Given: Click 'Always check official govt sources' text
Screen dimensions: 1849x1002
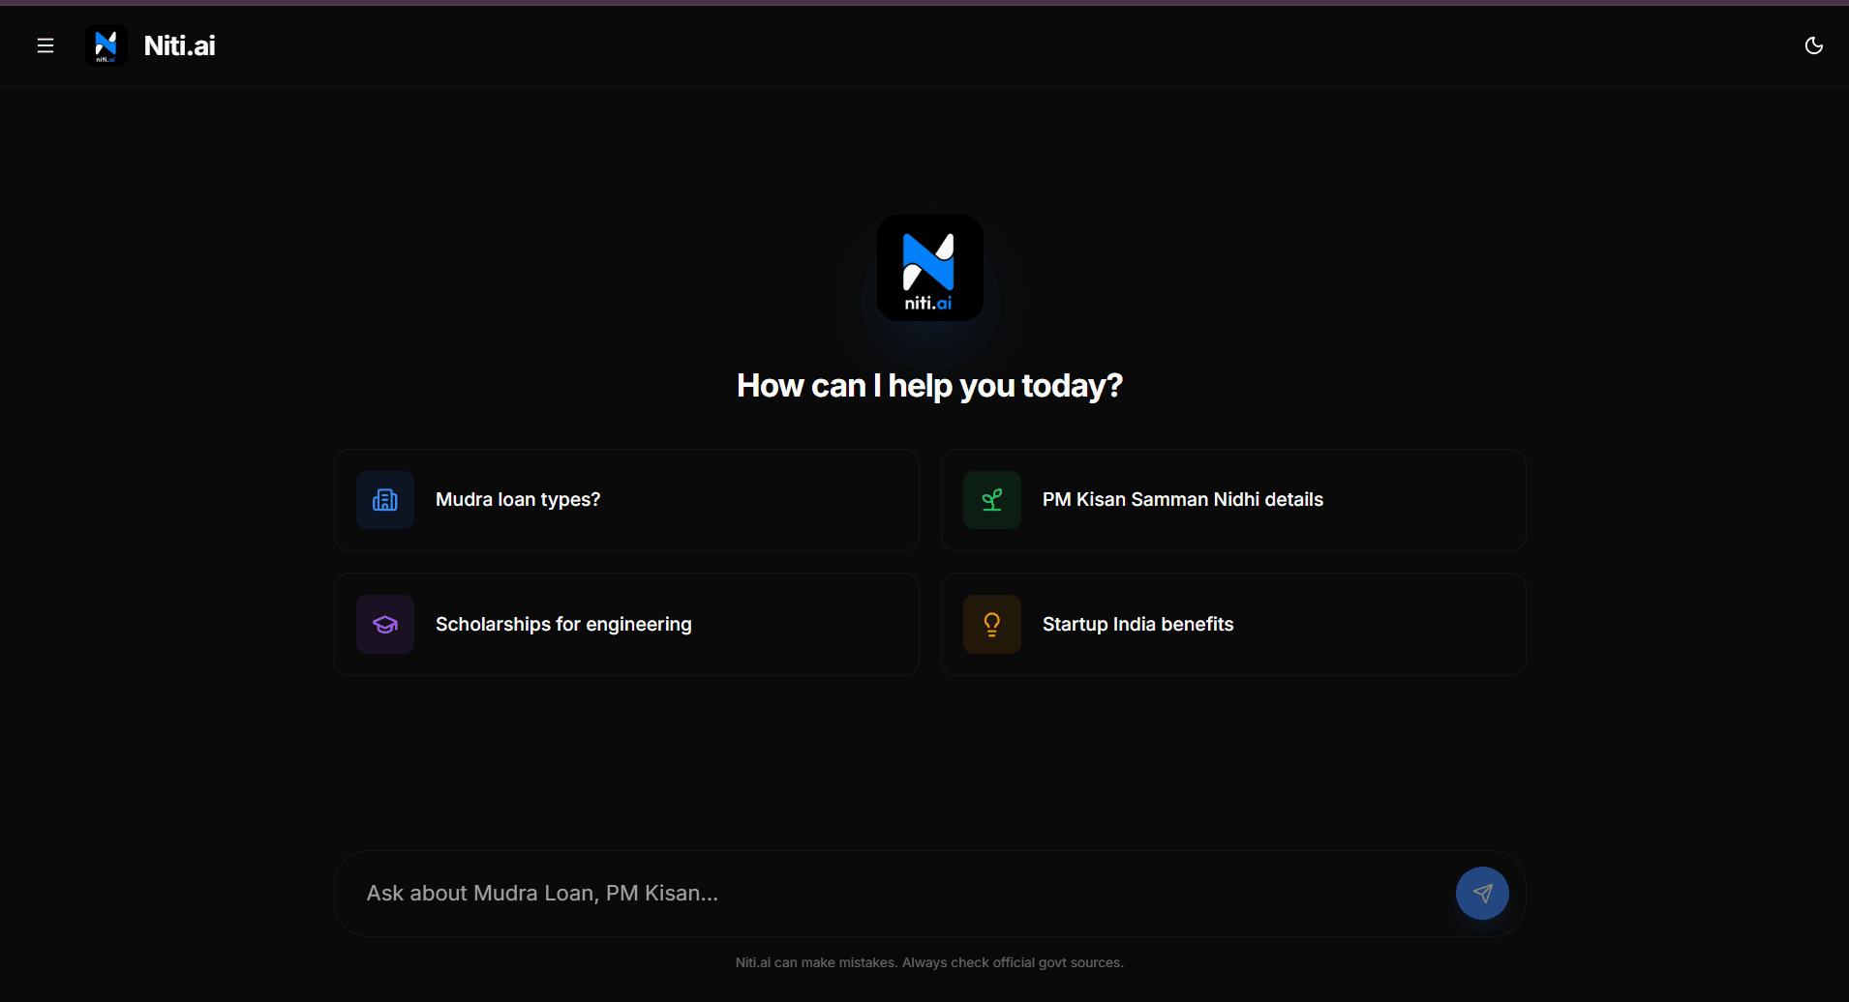Looking at the screenshot, I should point(1013,963).
